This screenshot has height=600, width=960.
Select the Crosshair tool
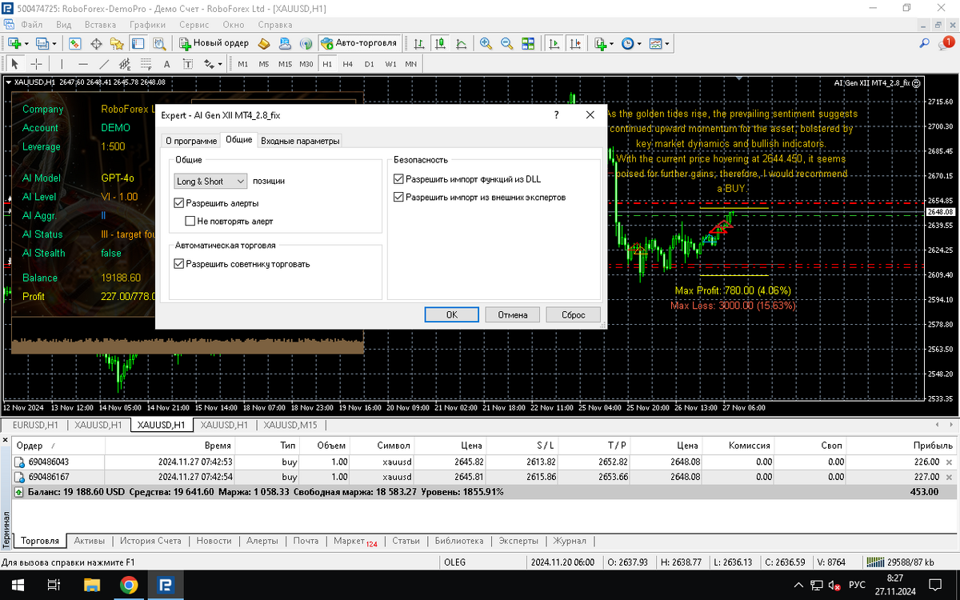(36, 64)
